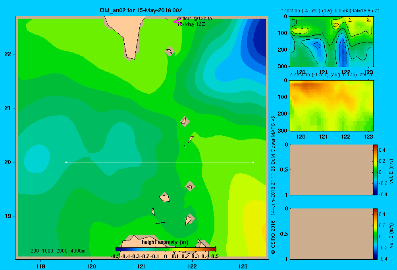Click the '200 1000 2000 4000m' depth legend
Viewport: 397px width, 270px height.
coord(58,251)
